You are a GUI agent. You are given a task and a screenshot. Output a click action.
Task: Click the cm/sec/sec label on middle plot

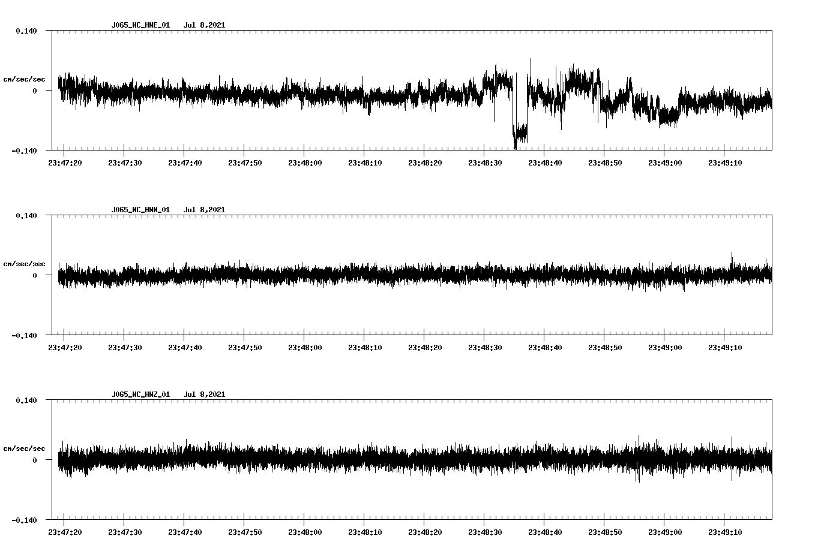tap(25, 263)
